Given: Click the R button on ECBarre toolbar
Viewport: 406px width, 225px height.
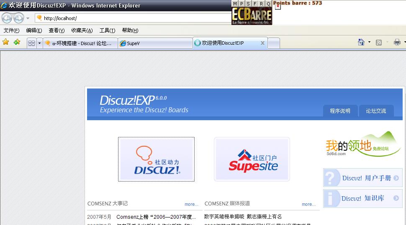Looking at the screenshot, I should point(262,4).
